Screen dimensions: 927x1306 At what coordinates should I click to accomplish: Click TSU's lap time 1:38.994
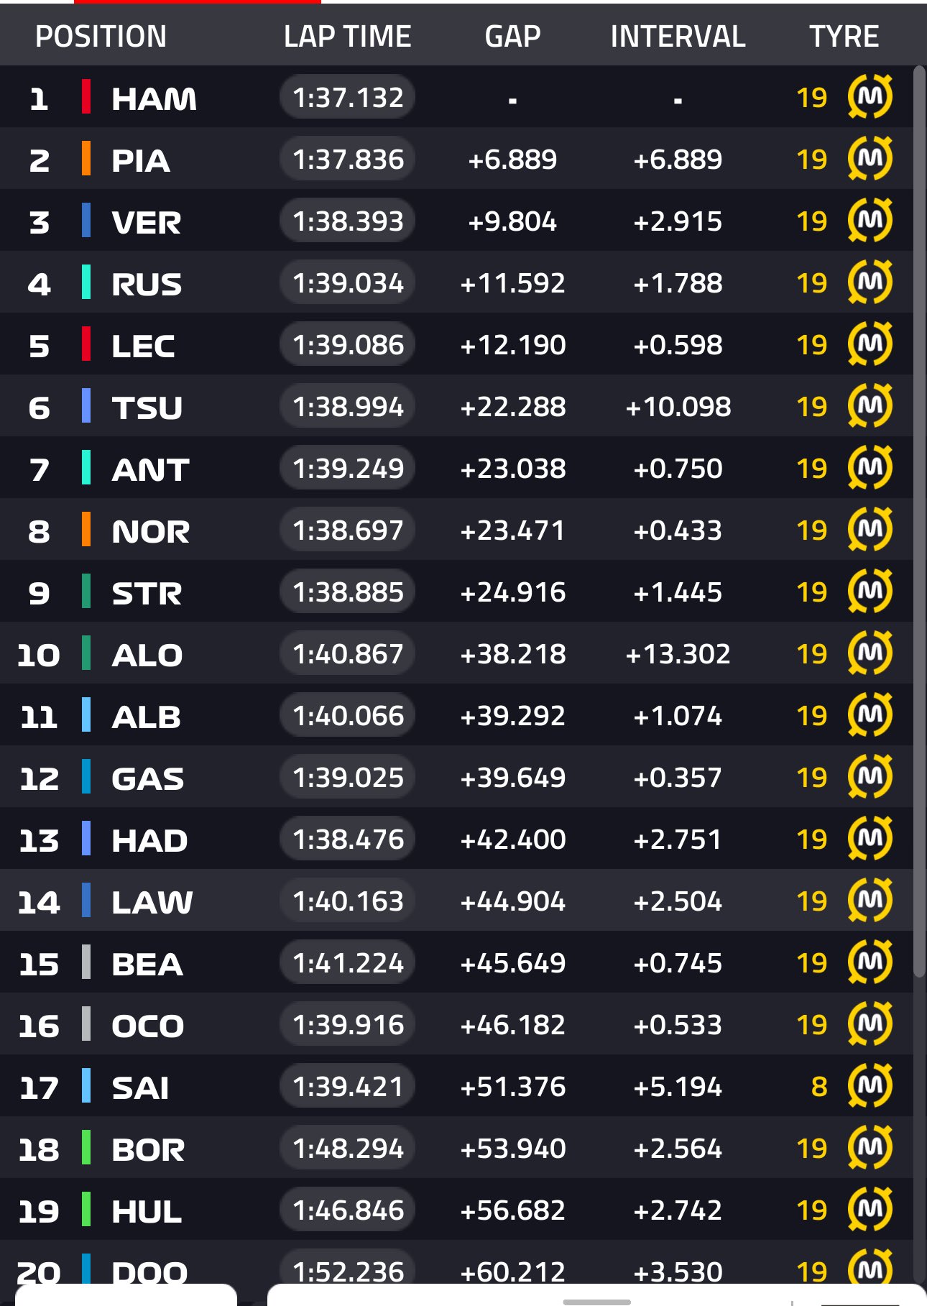(348, 406)
